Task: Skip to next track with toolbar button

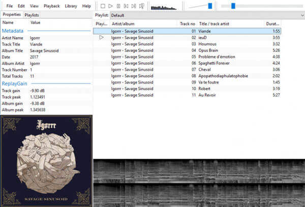Action: coord(134,6)
